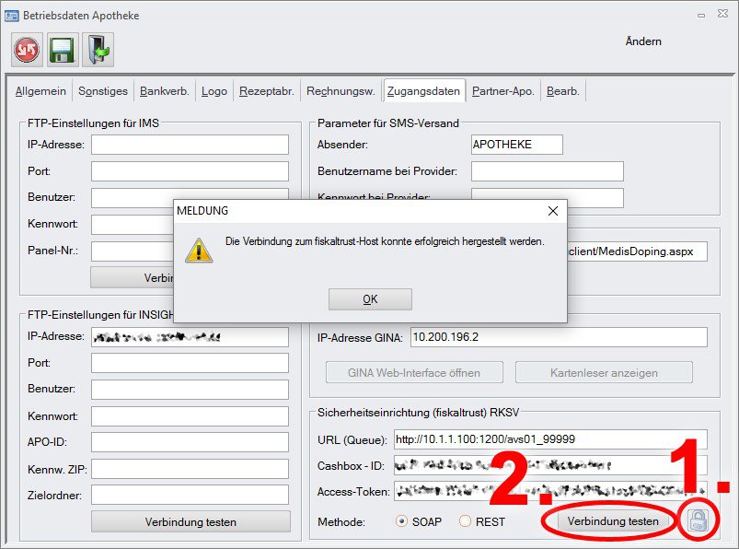Switch to the Partner-Apo. tab

(502, 91)
